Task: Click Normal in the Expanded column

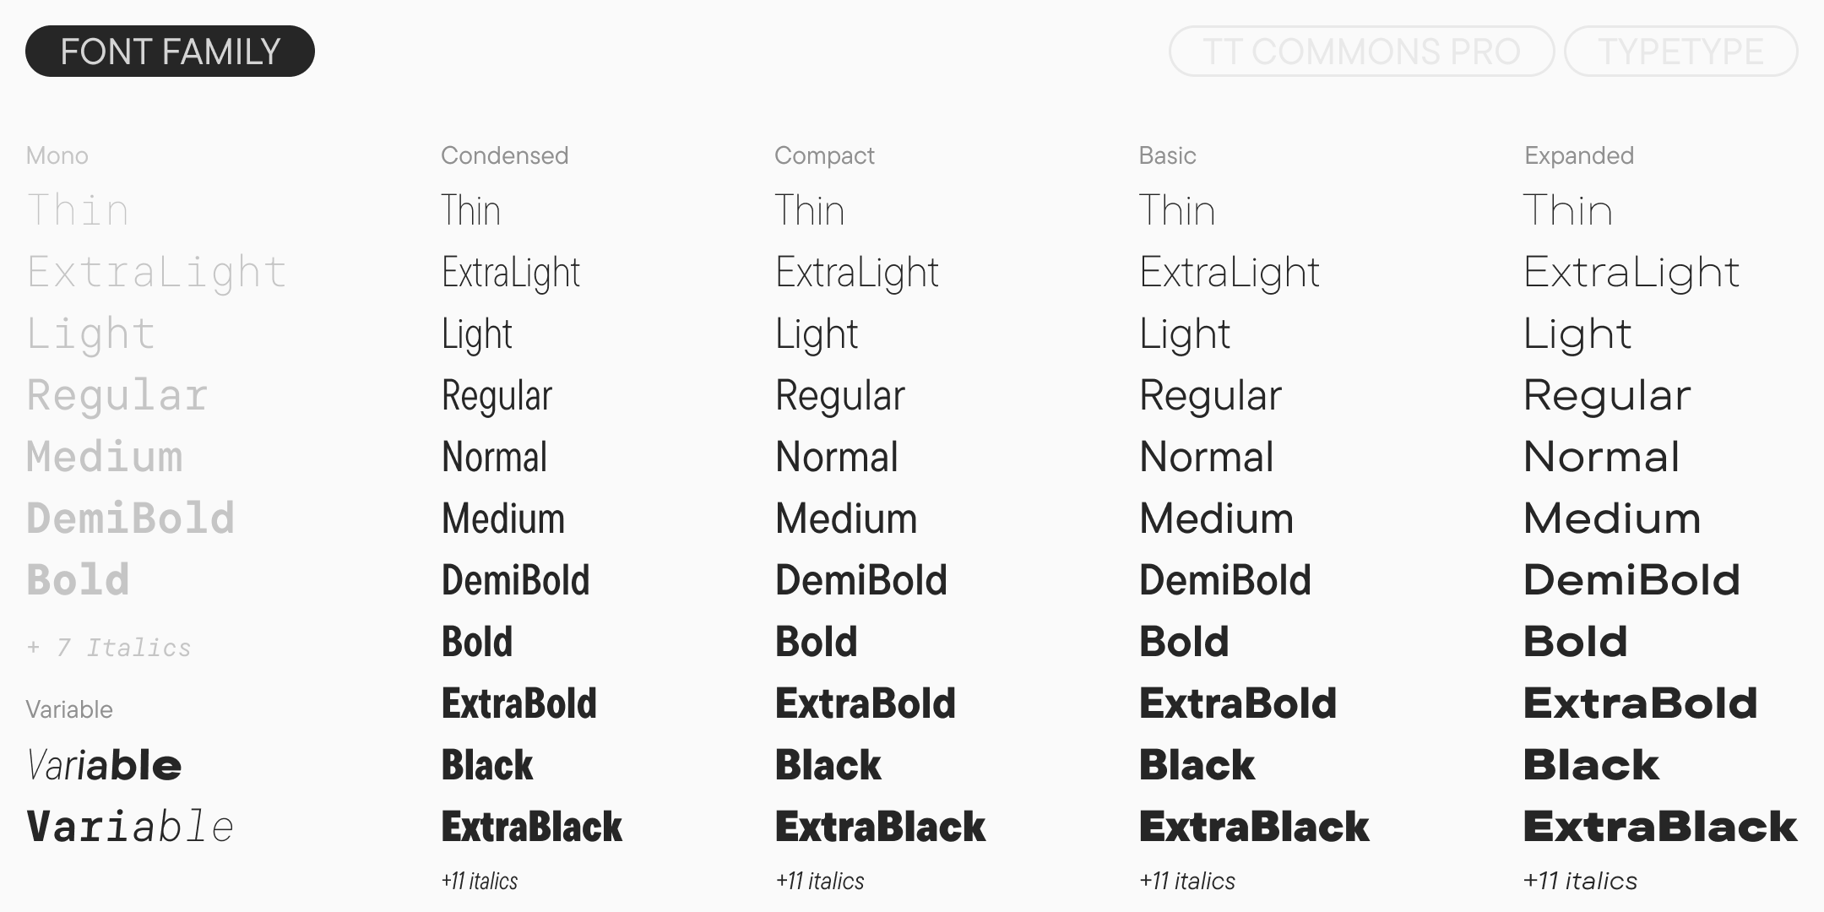Action: 1601,457
